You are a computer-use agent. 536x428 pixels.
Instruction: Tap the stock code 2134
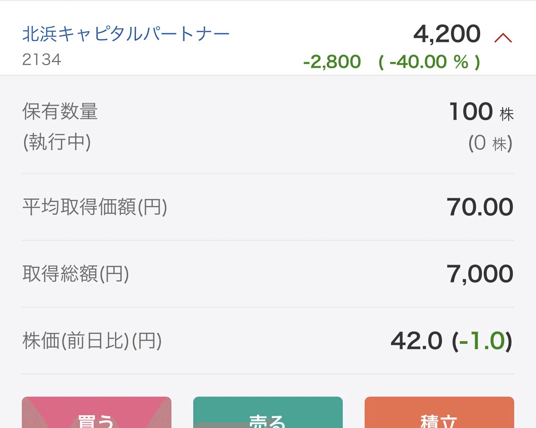[41, 60]
